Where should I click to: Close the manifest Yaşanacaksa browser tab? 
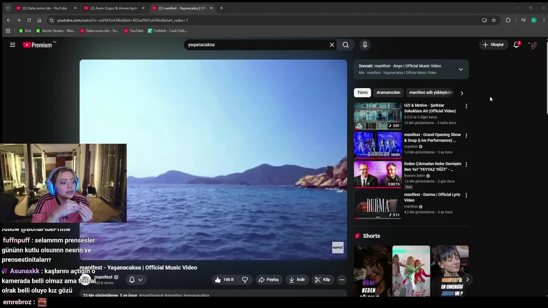[211, 8]
